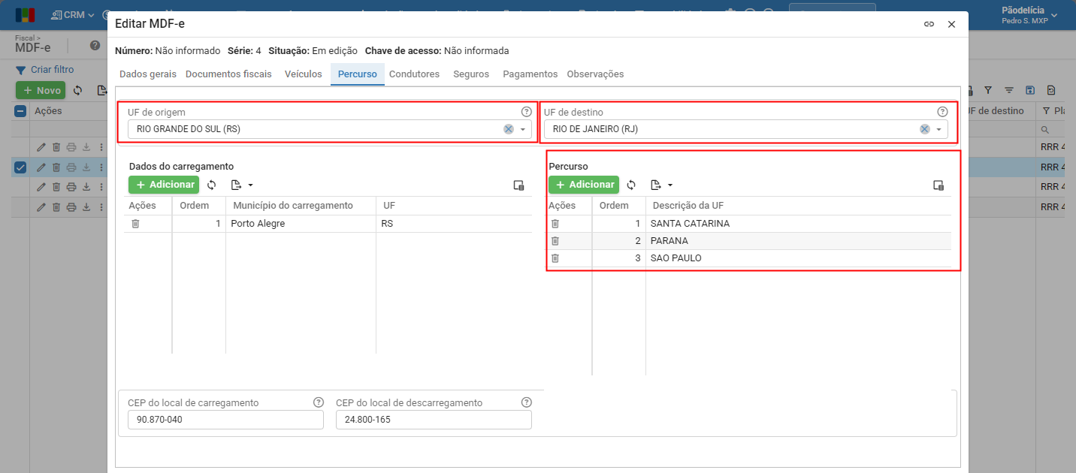
Task: Refresh the Percurso grid
Action: point(631,185)
